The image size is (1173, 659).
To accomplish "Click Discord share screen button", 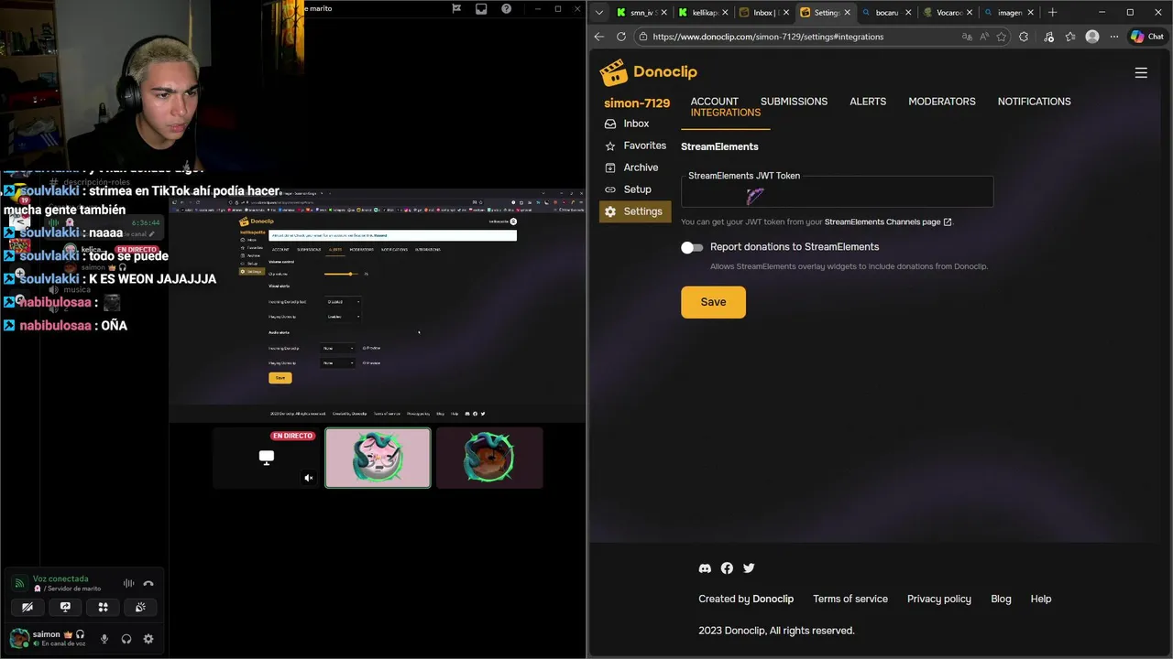I will [65, 607].
